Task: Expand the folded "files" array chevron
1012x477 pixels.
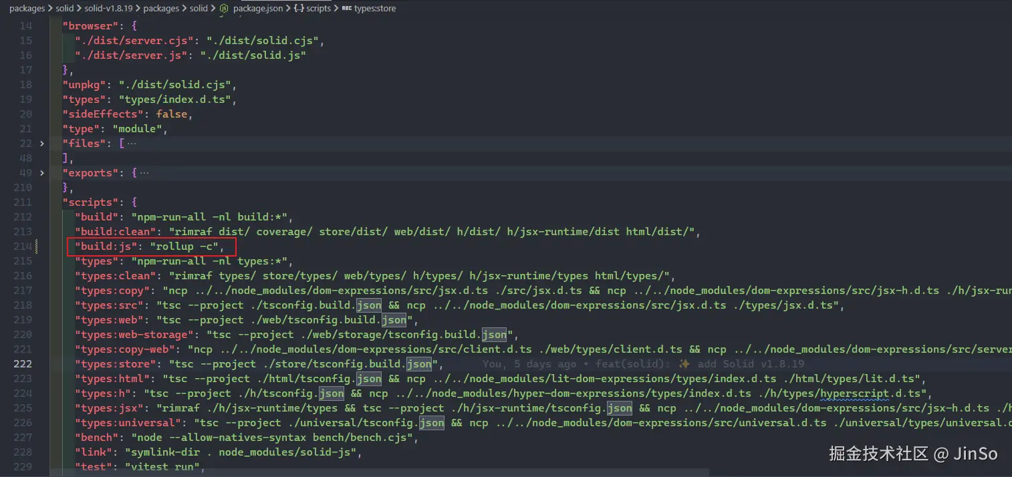Action: coord(42,144)
